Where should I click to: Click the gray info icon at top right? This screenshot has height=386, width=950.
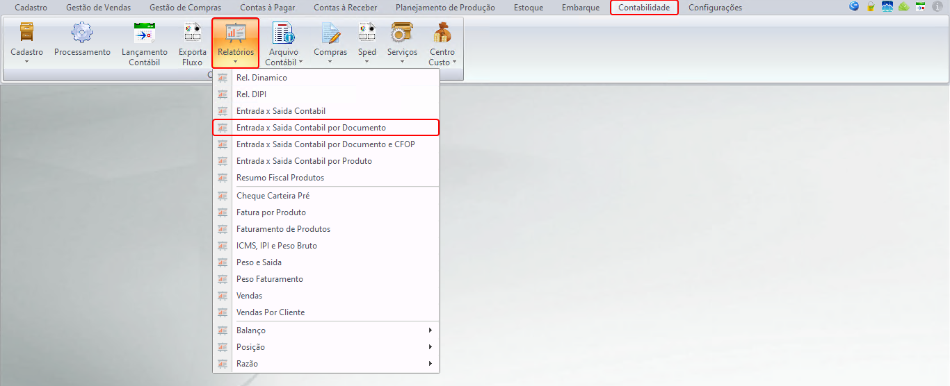[937, 7]
